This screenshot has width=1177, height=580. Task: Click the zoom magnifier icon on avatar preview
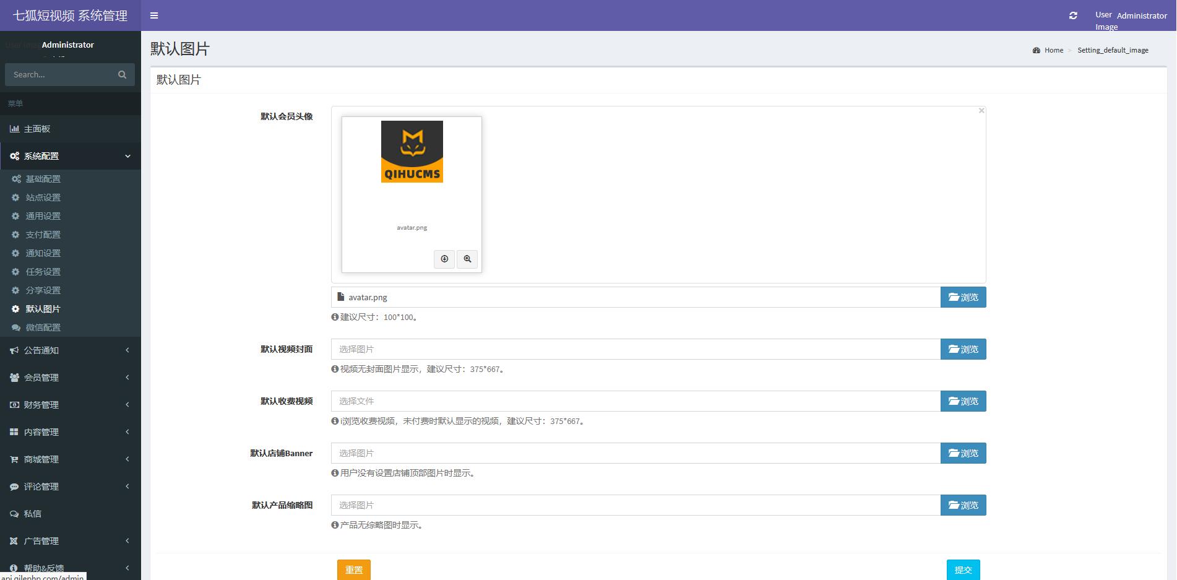[467, 259]
